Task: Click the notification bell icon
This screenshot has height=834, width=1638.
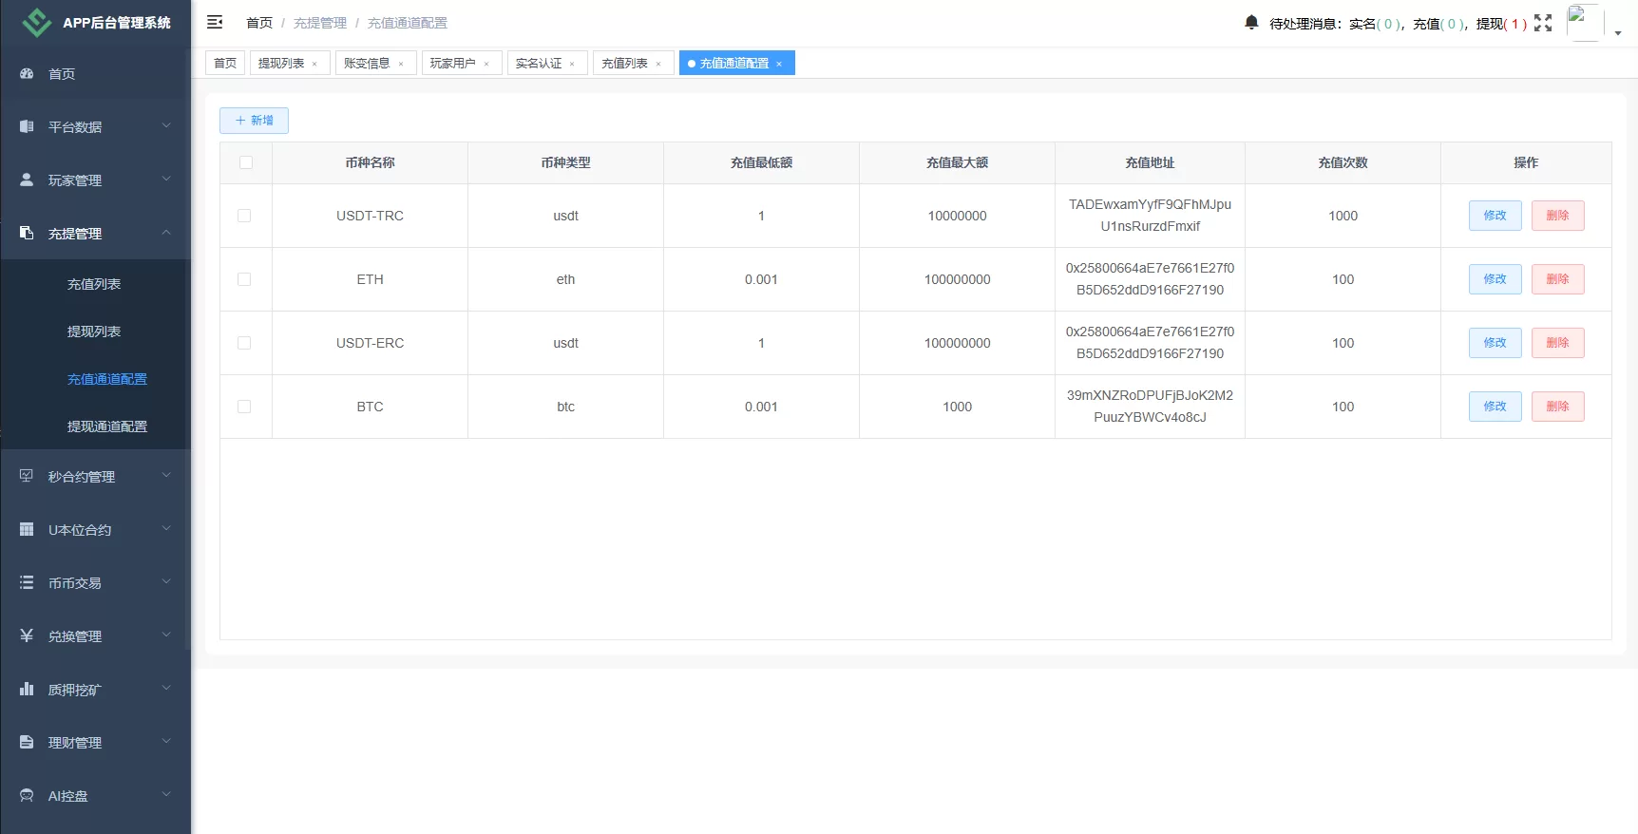Action: [1251, 22]
